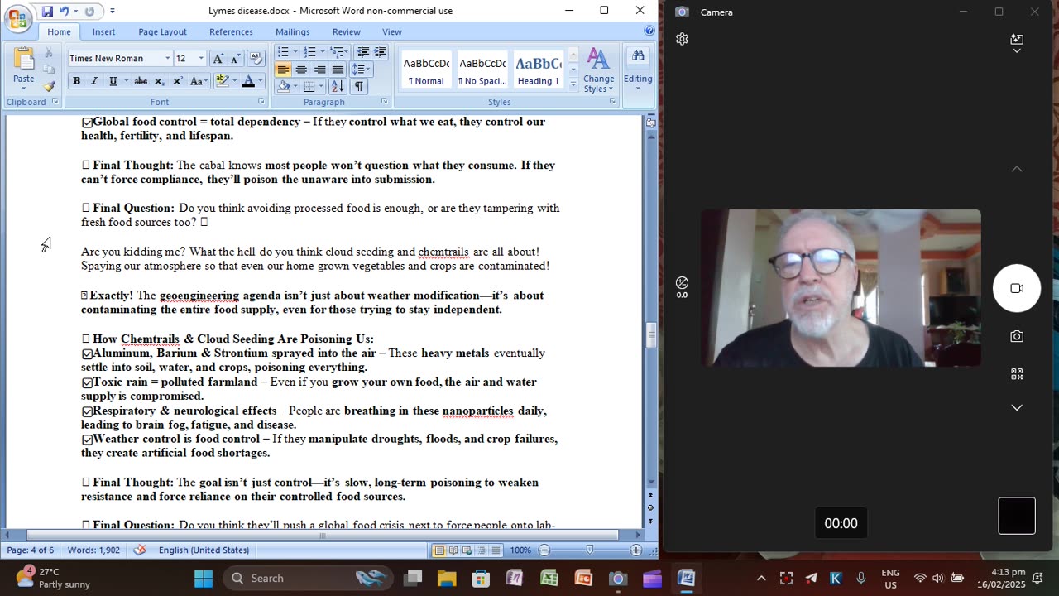Expand the Bullets list dropdown arrow
The height and width of the screenshot is (596, 1059).
pos(295,52)
